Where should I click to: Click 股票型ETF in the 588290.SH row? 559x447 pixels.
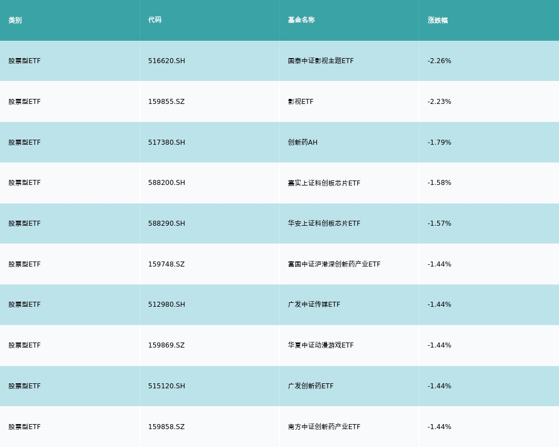(25, 223)
